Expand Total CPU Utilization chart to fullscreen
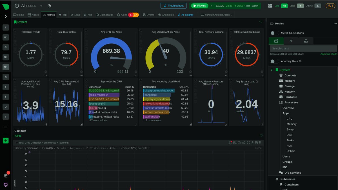 248,143
